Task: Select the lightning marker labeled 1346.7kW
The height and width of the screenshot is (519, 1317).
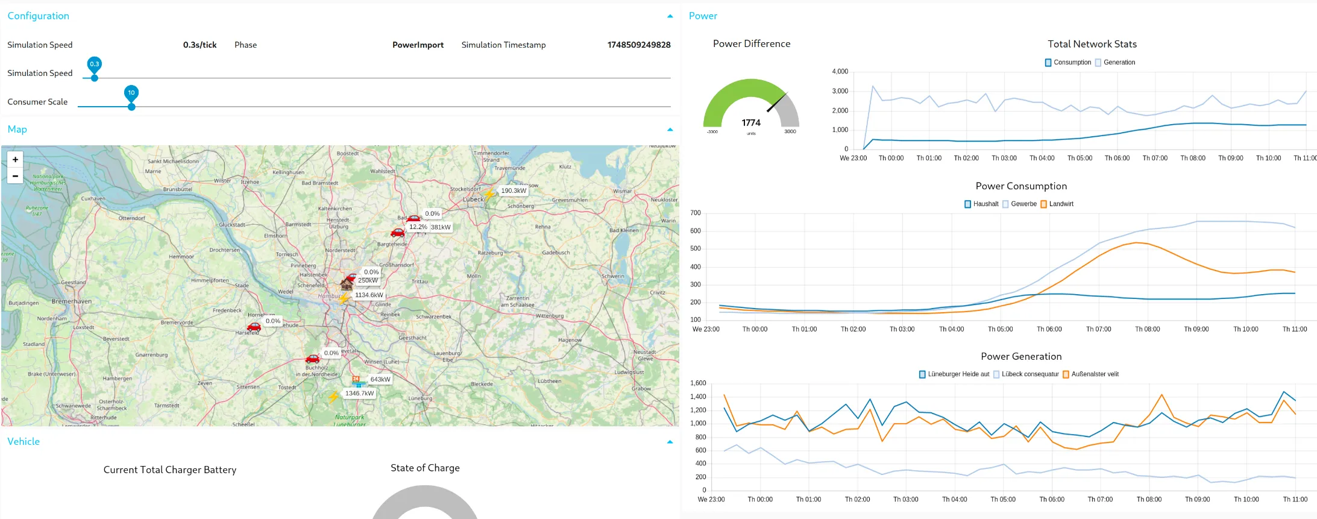Action: tap(333, 397)
